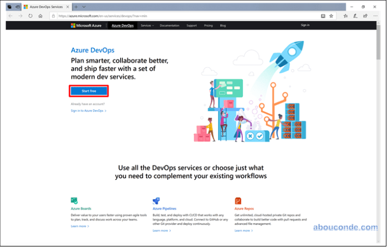Select Pricing in the navigation bar
Viewport: 388px width, 247px height.
coord(208,25)
